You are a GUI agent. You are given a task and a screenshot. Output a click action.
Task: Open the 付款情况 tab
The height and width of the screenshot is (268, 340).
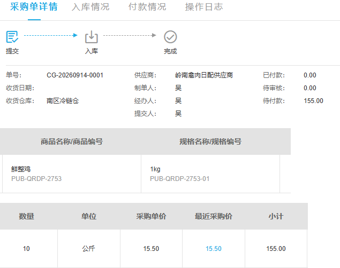(x=147, y=7)
